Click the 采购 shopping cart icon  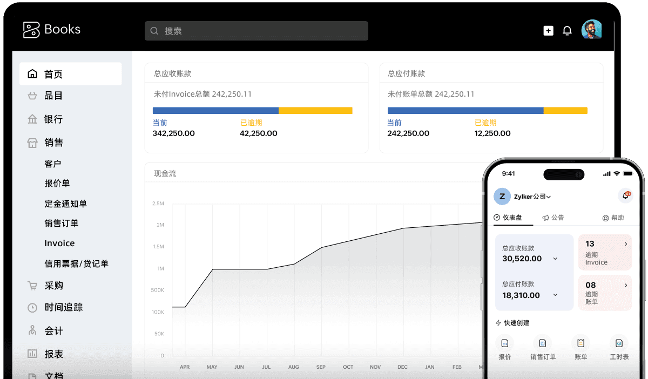pyautogui.click(x=32, y=286)
